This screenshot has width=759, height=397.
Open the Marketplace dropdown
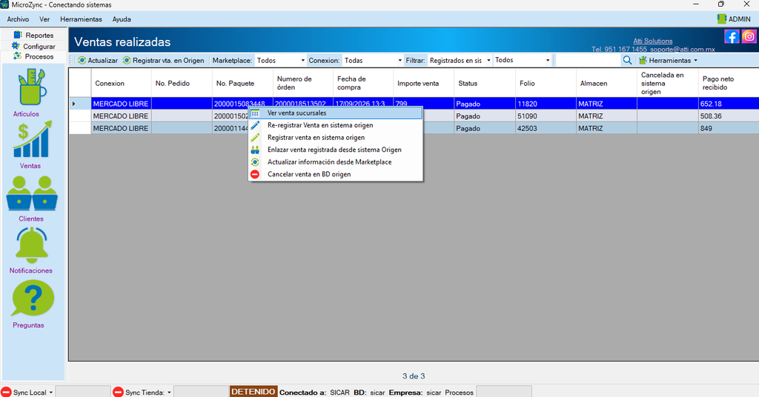click(x=280, y=61)
